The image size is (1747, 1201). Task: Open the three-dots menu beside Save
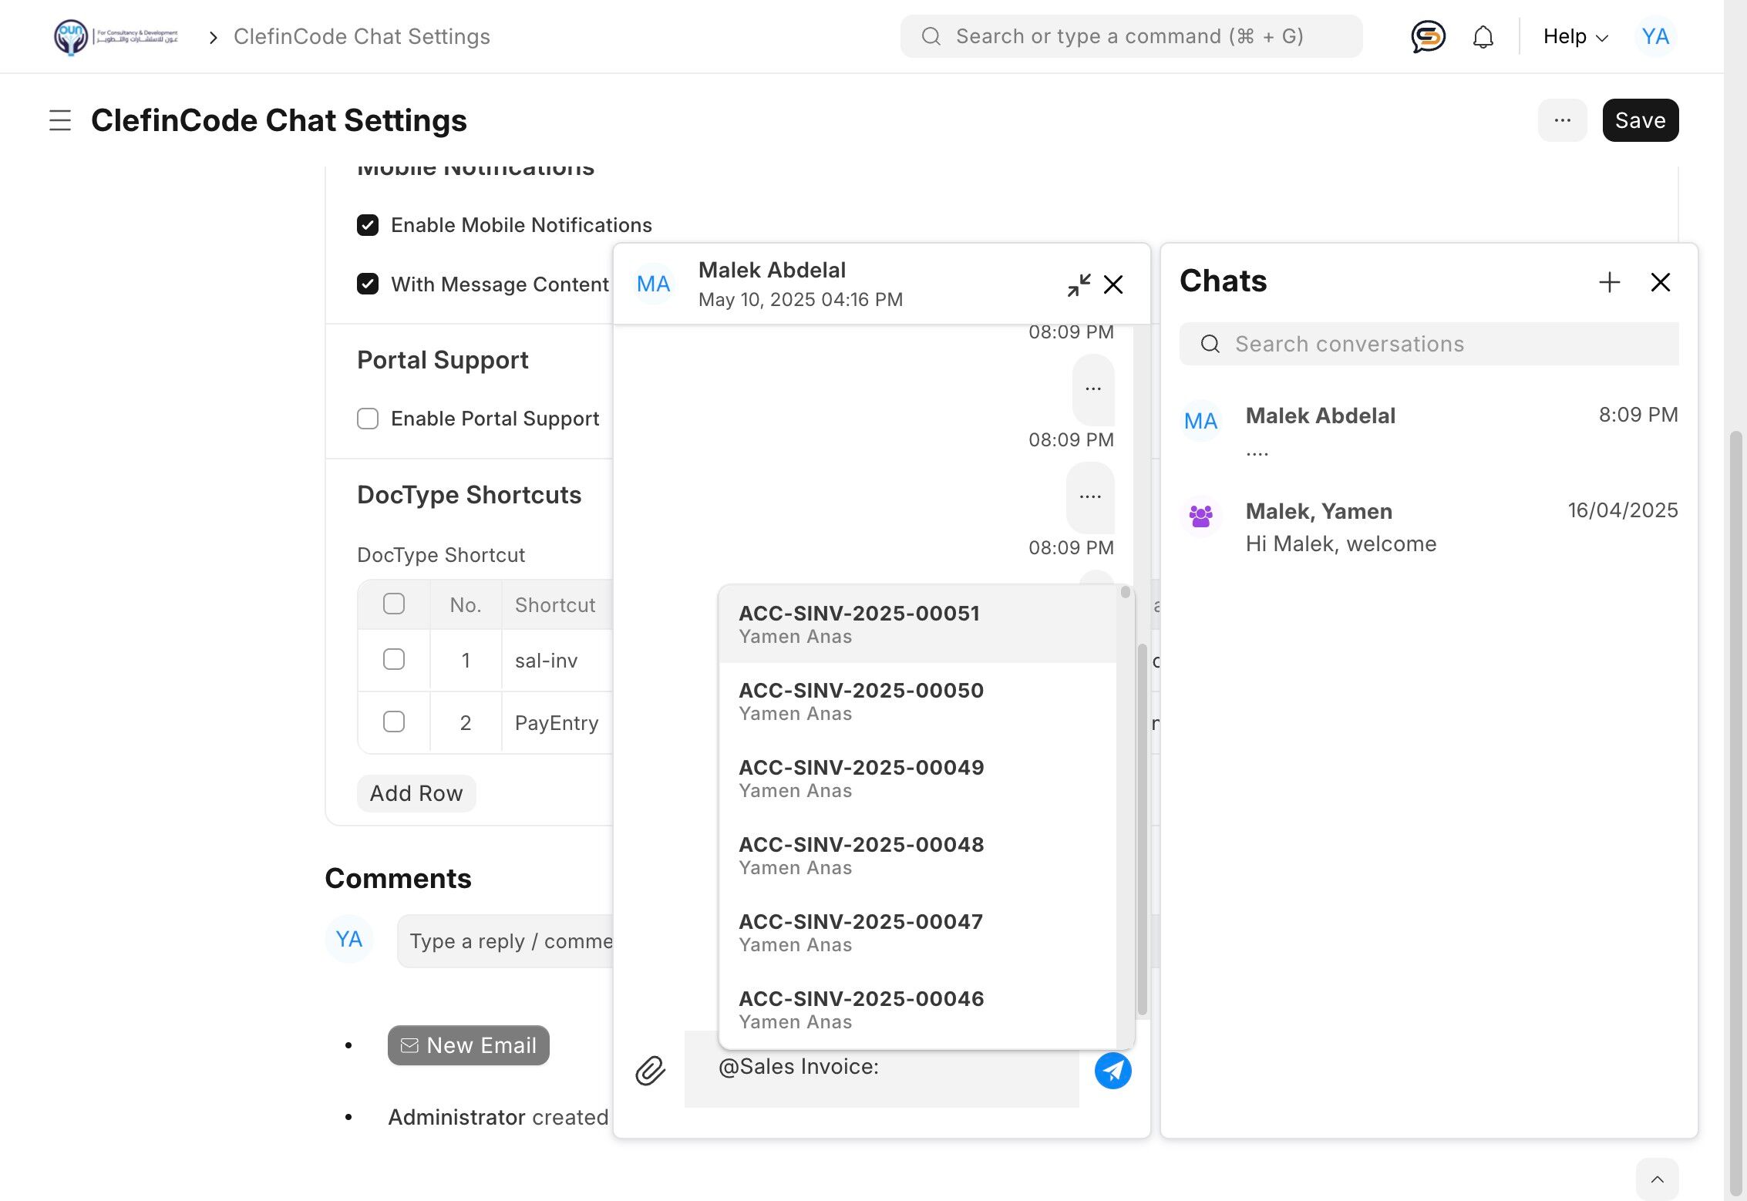(x=1562, y=120)
